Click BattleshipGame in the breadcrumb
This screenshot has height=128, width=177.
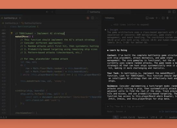click(33, 23)
